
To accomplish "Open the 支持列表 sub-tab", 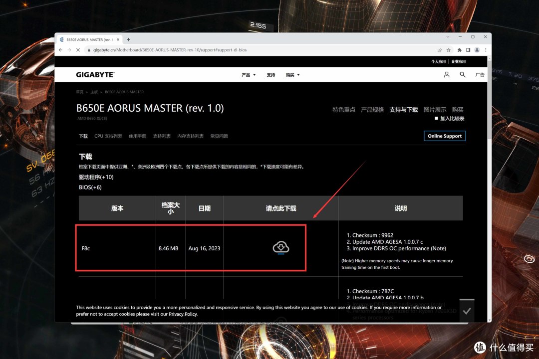I will tap(162, 136).
